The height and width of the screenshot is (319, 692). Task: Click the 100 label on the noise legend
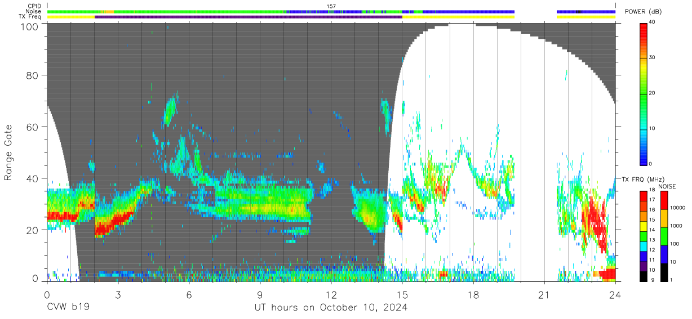tap(675, 244)
